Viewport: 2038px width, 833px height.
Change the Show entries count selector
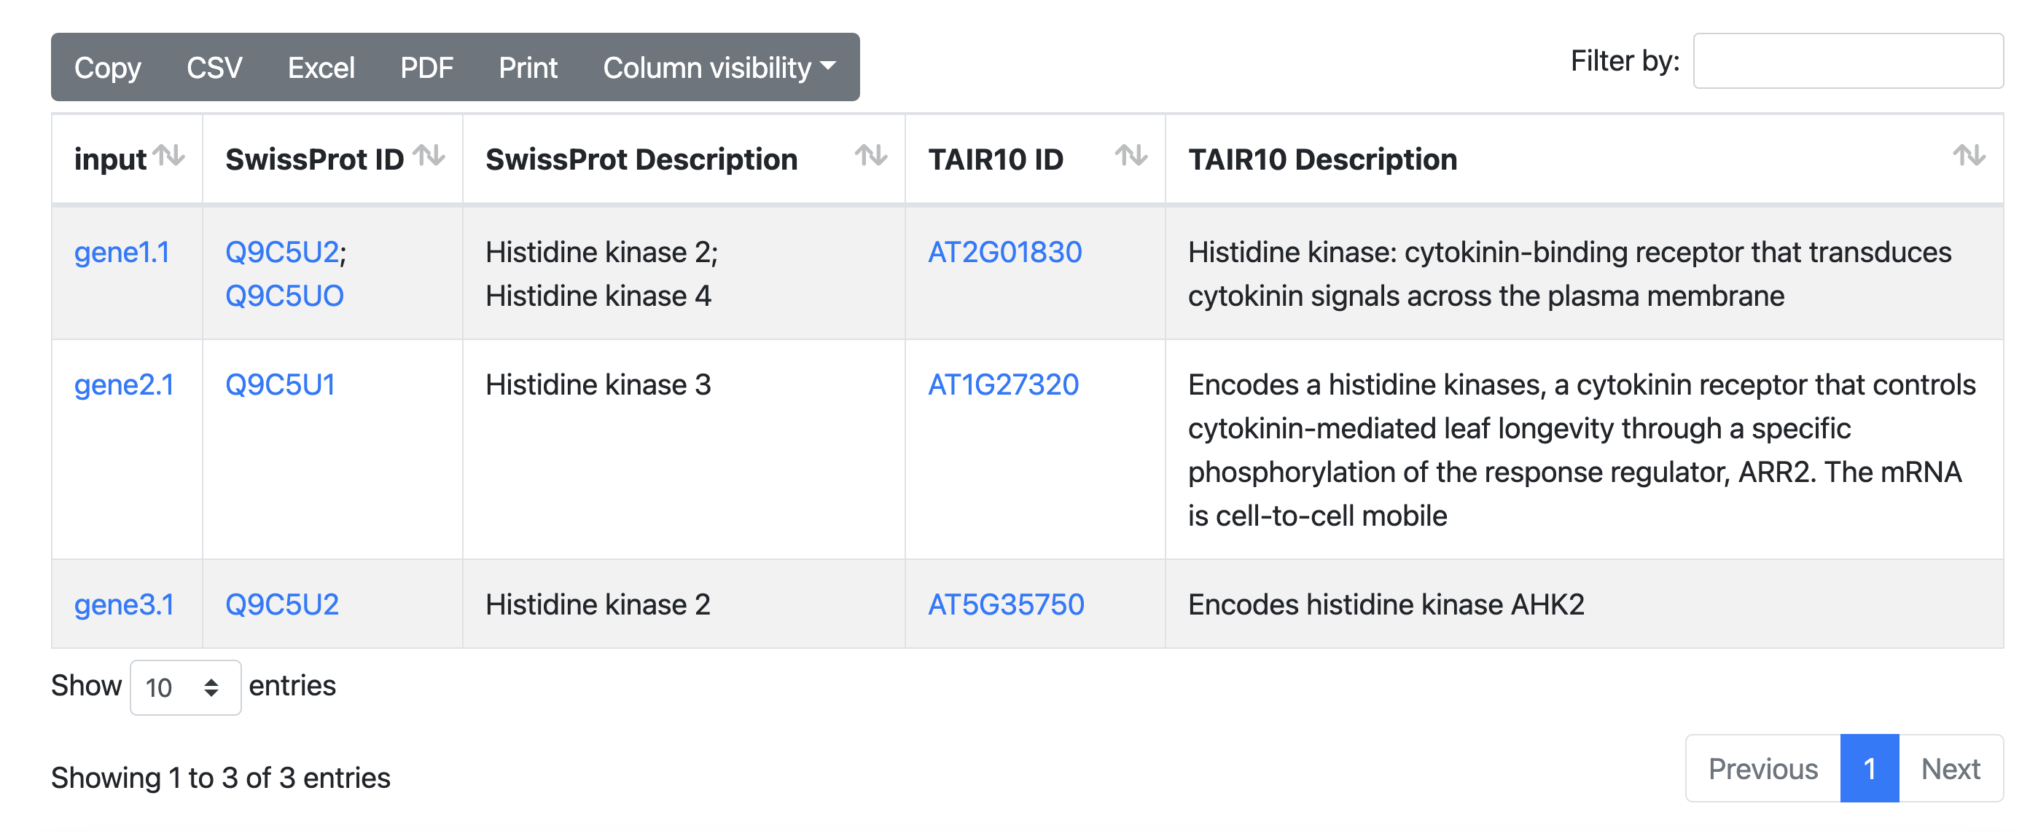click(185, 687)
